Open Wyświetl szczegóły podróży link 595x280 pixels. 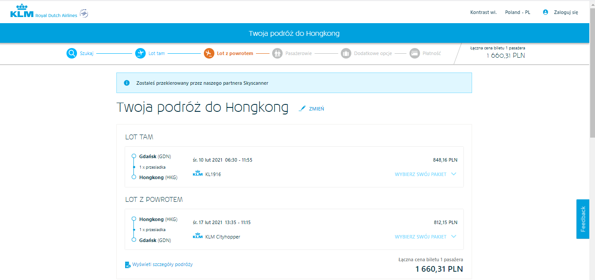point(162,264)
